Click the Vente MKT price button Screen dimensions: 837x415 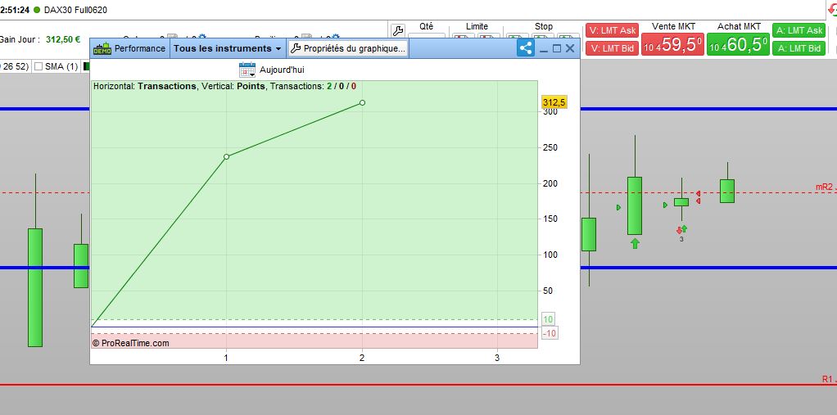[672, 44]
